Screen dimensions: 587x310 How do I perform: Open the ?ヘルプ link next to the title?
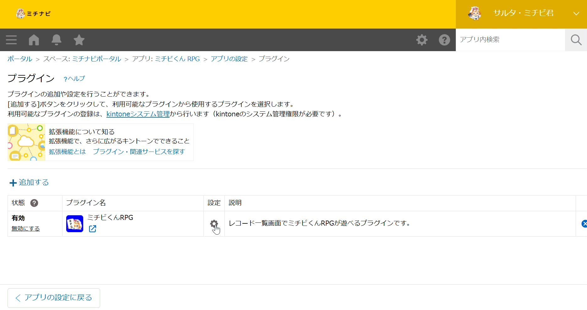click(74, 78)
